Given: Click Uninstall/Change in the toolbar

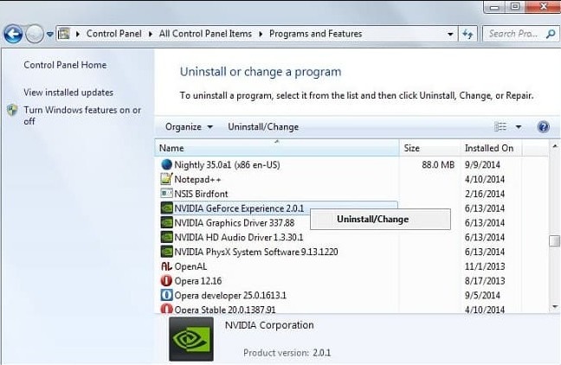Looking at the screenshot, I should (263, 127).
